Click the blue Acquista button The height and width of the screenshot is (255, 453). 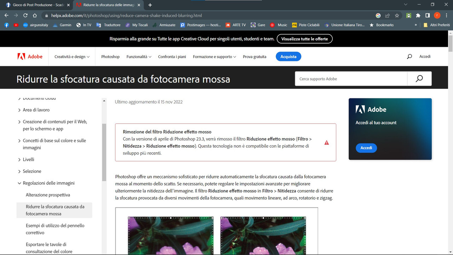288,57
